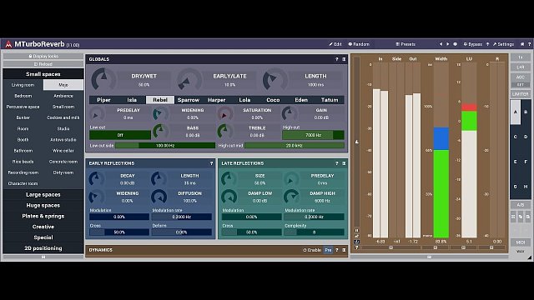Open help for the Dynamics panel
The height and width of the screenshot is (300, 534).
[x=337, y=250]
